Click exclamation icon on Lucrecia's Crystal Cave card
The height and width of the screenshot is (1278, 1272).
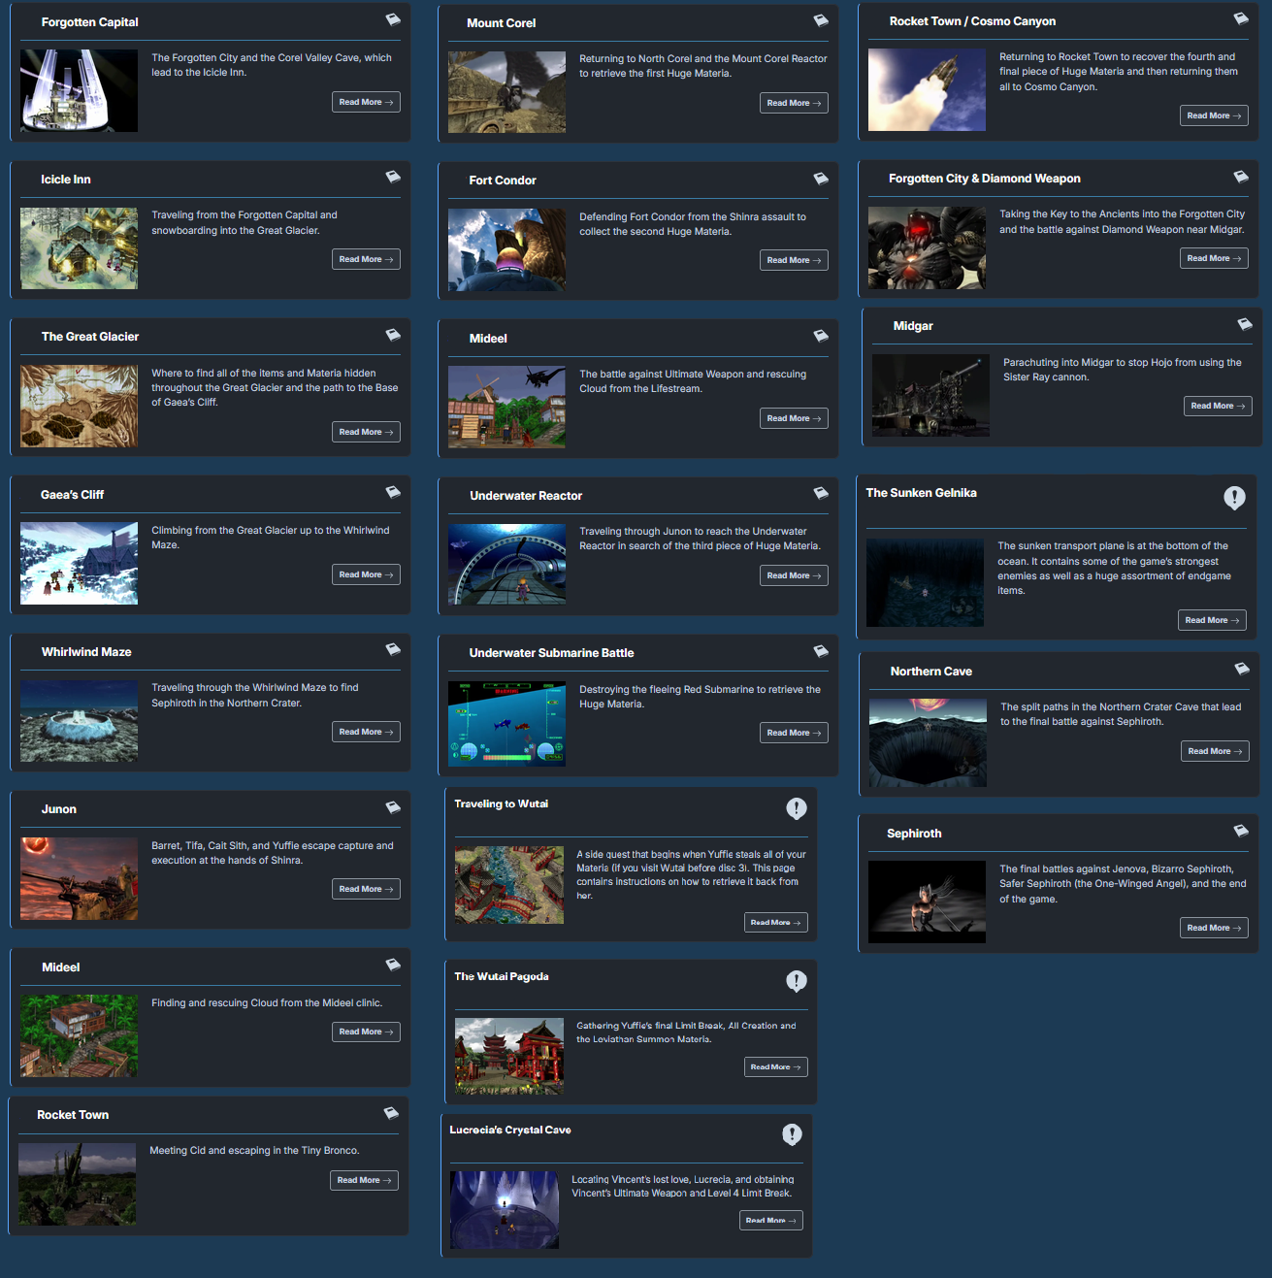(x=793, y=1134)
